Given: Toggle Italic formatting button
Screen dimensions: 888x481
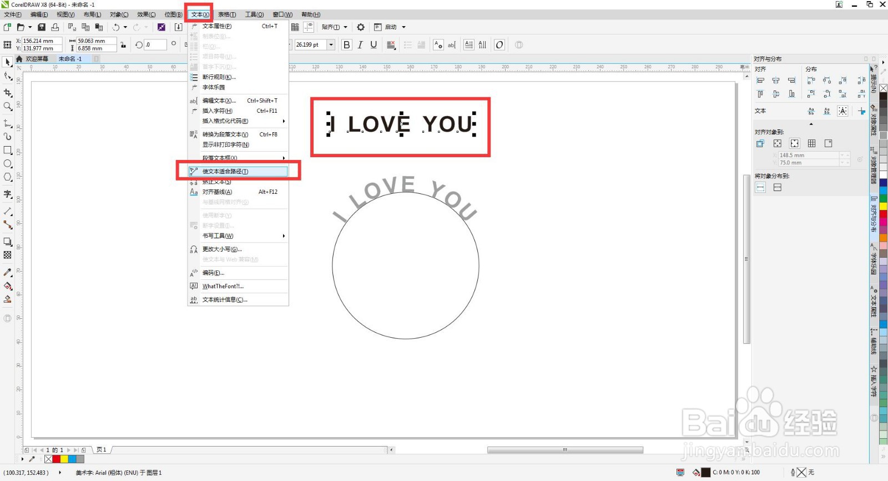Looking at the screenshot, I should coord(360,44).
